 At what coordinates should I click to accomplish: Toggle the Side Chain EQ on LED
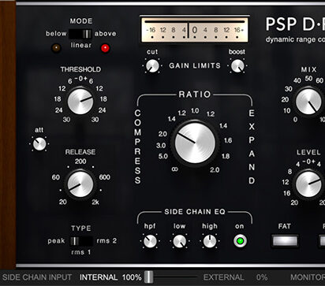point(240,241)
